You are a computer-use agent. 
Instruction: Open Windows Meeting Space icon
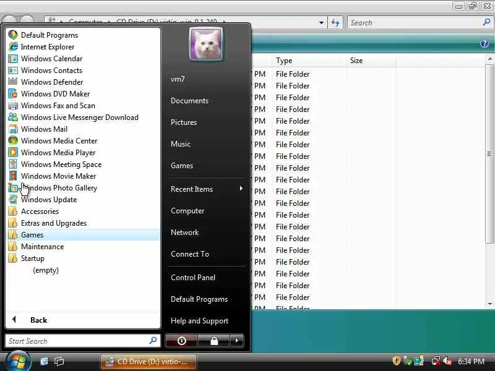pos(13,164)
